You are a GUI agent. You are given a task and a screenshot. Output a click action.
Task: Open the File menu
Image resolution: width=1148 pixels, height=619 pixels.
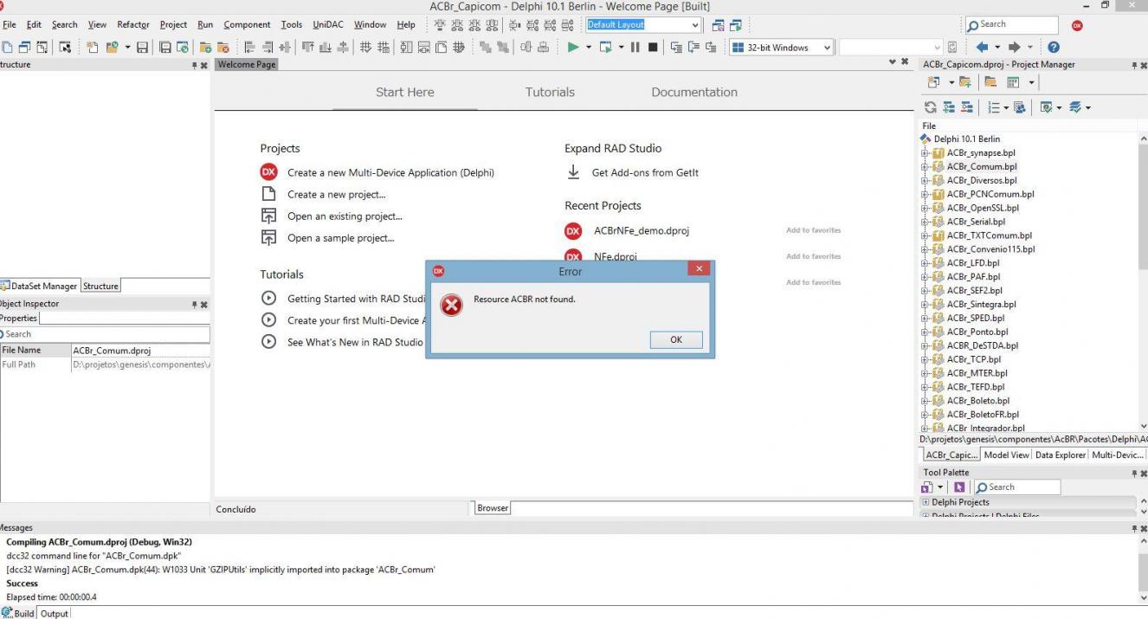tap(10, 25)
